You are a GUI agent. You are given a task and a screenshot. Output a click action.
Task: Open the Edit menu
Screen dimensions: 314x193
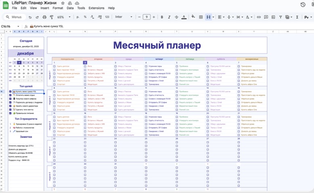pos(23,8)
